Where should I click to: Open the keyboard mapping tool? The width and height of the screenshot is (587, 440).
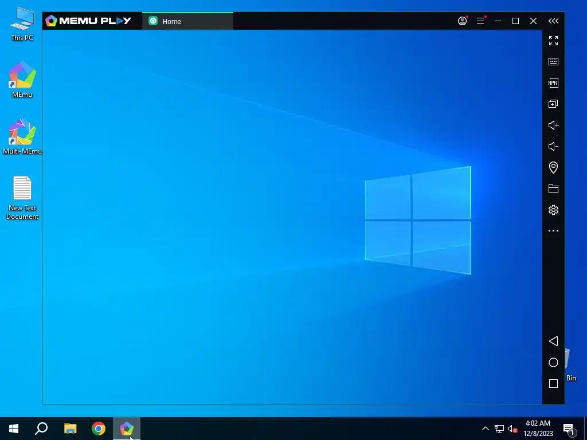[553, 62]
